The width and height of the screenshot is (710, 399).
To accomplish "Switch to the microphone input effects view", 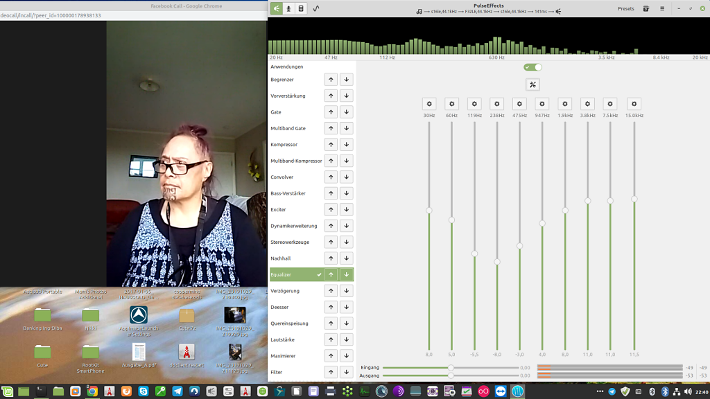I will click(x=288, y=8).
